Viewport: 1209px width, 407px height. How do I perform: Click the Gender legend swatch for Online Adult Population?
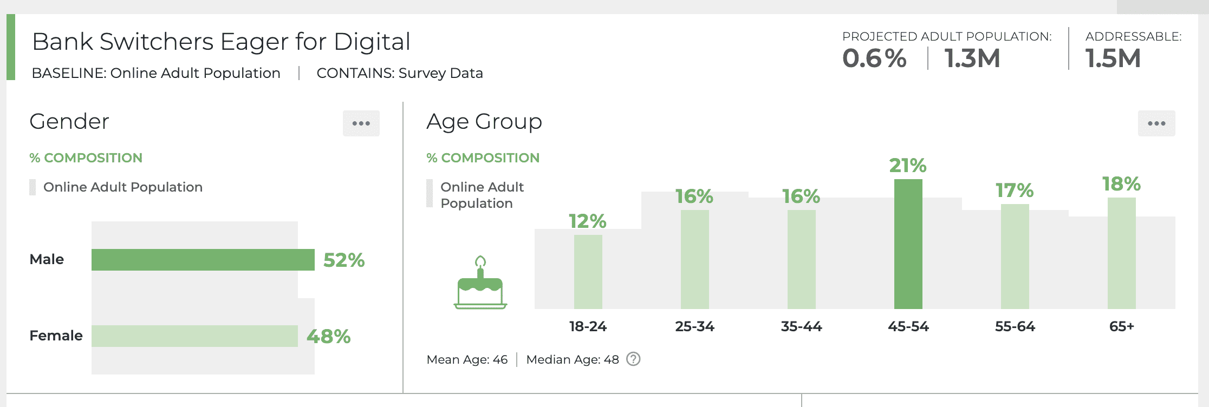(x=32, y=187)
